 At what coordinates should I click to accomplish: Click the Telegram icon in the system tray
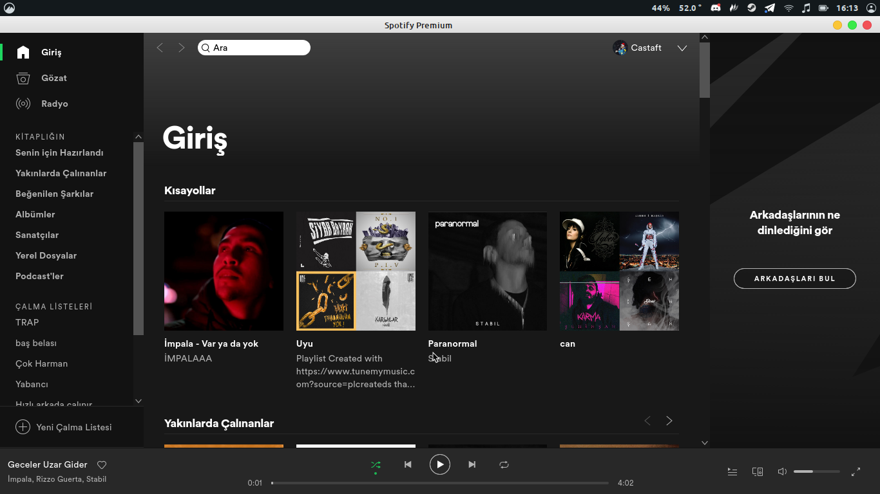coord(770,8)
